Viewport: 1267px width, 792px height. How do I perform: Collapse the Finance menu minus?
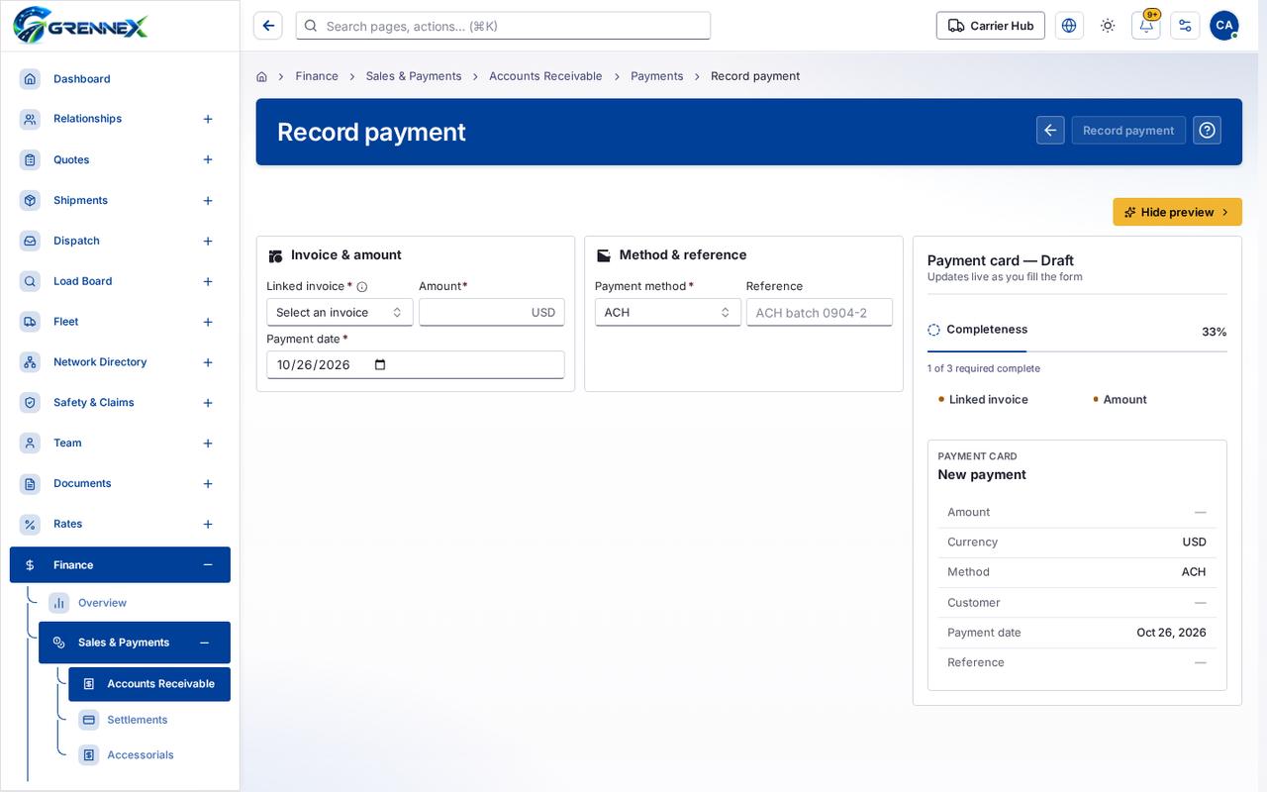[208, 565]
